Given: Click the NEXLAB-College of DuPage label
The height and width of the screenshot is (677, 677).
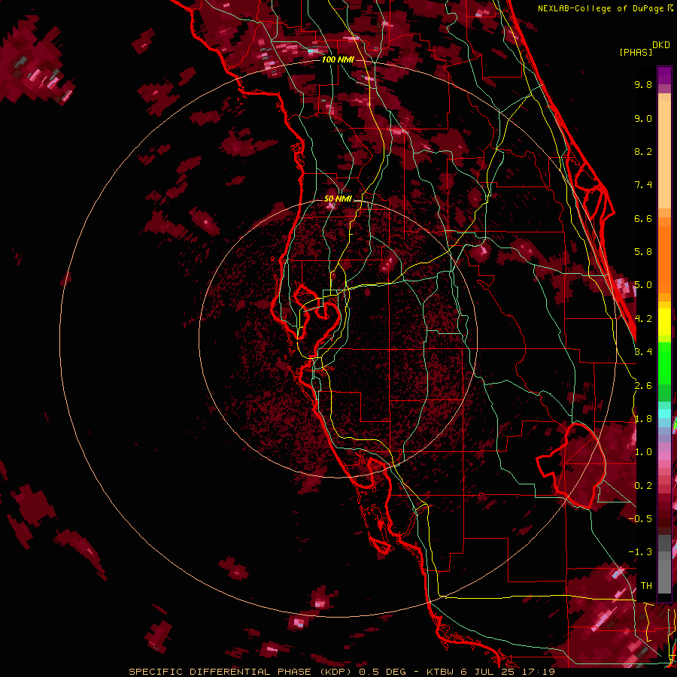Looking at the screenshot, I should 601,8.
